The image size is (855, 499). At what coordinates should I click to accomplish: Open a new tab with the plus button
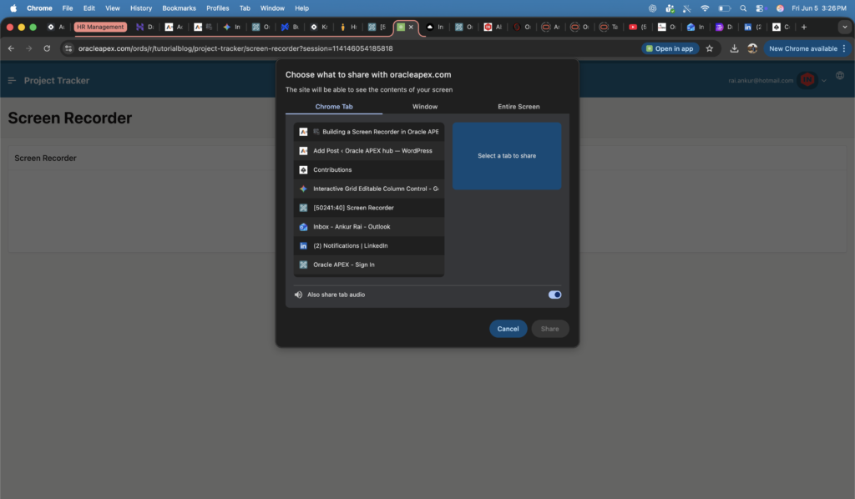pyautogui.click(x=804, y=27)
